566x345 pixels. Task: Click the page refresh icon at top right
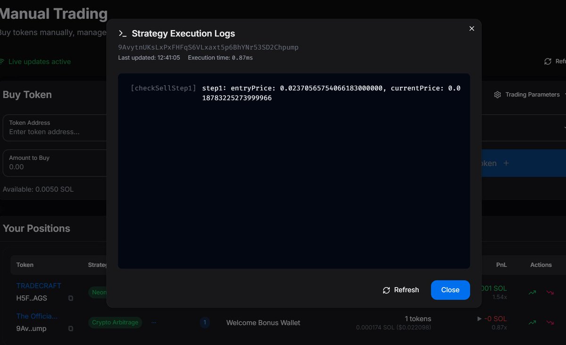coord(548,62)
